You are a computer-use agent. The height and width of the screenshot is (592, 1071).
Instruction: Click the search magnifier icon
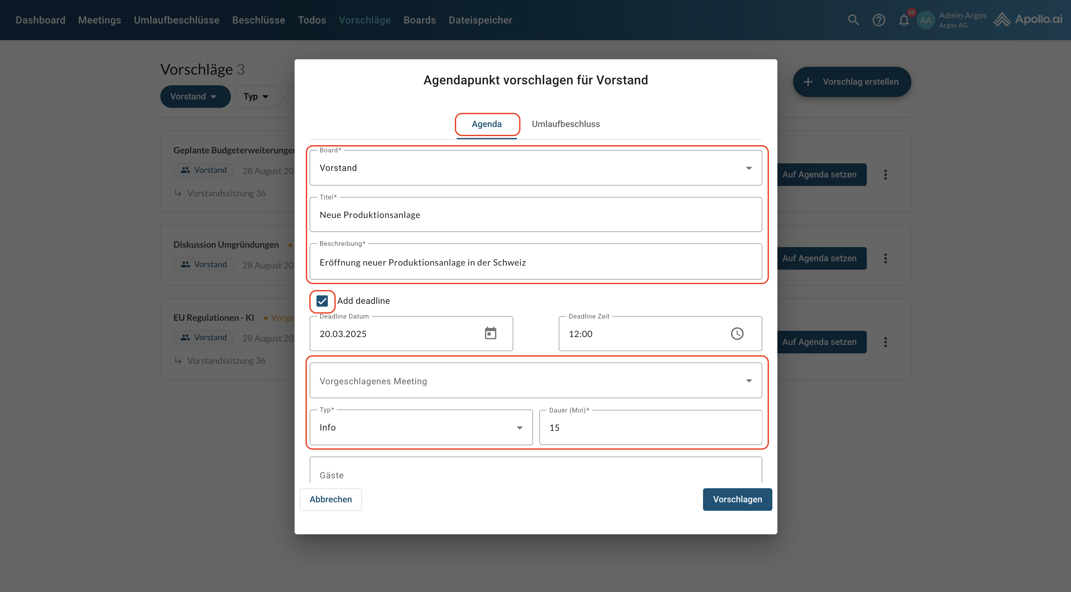(853, 20)
